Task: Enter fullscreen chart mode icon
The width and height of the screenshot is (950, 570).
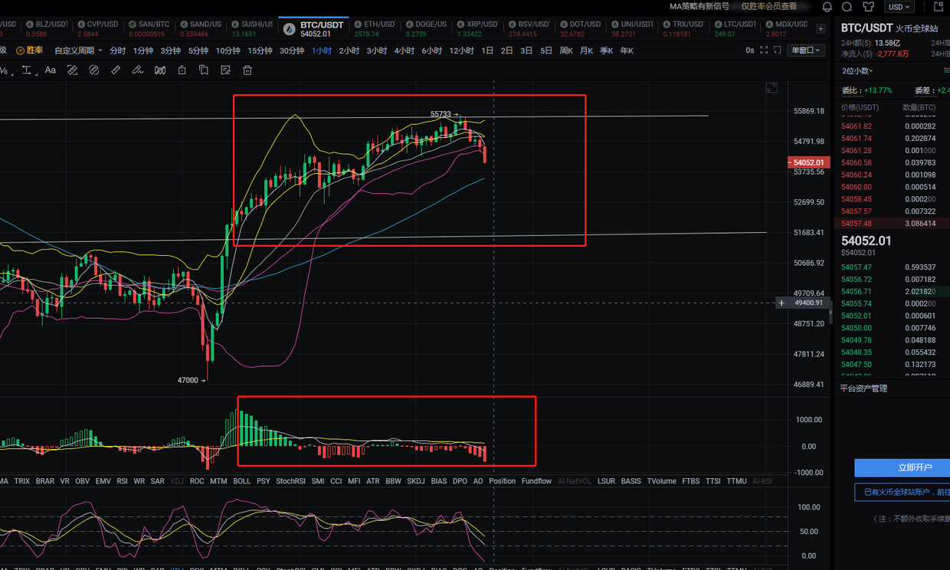Action: [763, 51]
